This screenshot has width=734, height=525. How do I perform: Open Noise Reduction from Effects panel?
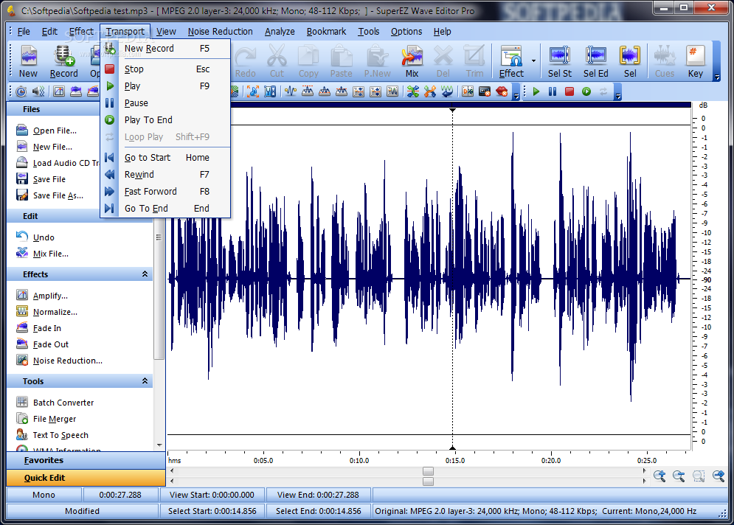point(60,361)
